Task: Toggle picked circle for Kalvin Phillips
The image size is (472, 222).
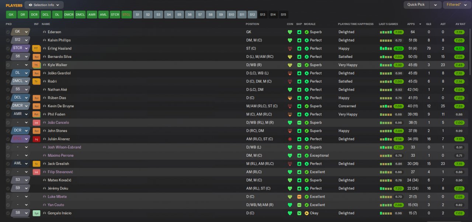Action: click(8, 40)
